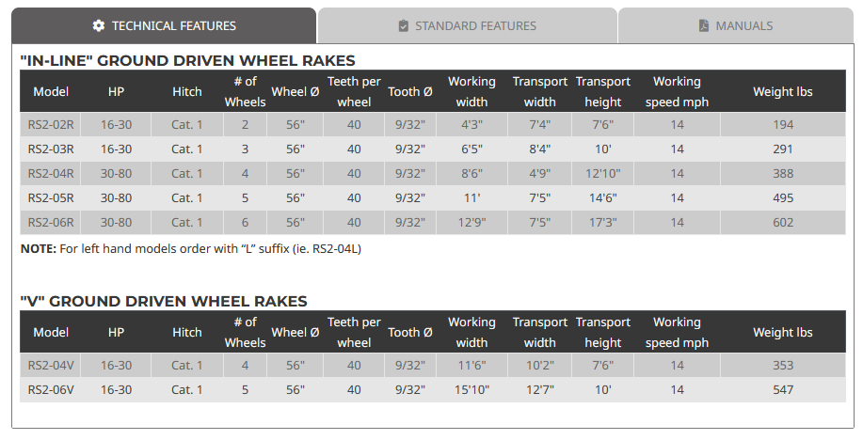Open the Manuals tab label
The height and width of the screenshot is (440, 863).
(x=743, y=25)
